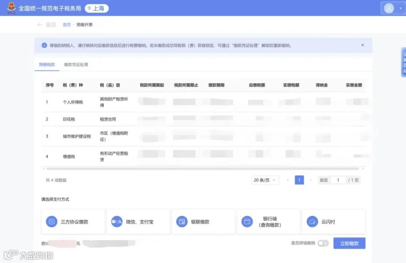Select the 城市维护建设税 row cell
This screenshot has height=263, width=406.
(x=77, y=136)
